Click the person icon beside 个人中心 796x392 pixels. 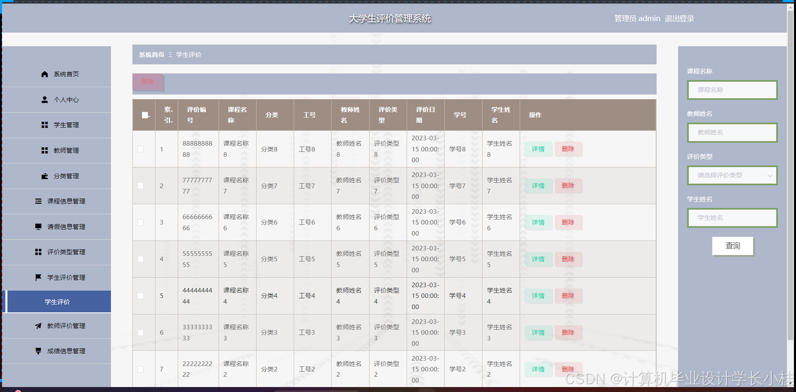[45, 100]
